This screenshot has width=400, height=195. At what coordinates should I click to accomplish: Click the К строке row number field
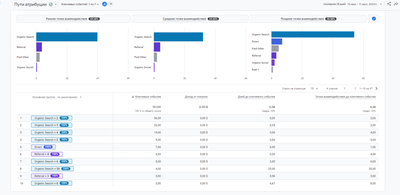[x=344, y=89]
